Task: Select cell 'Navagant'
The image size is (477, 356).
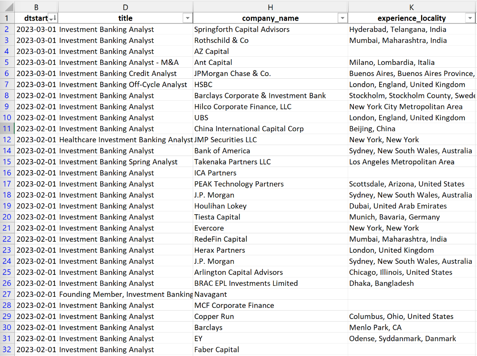Action: click(x=270, y=294)
